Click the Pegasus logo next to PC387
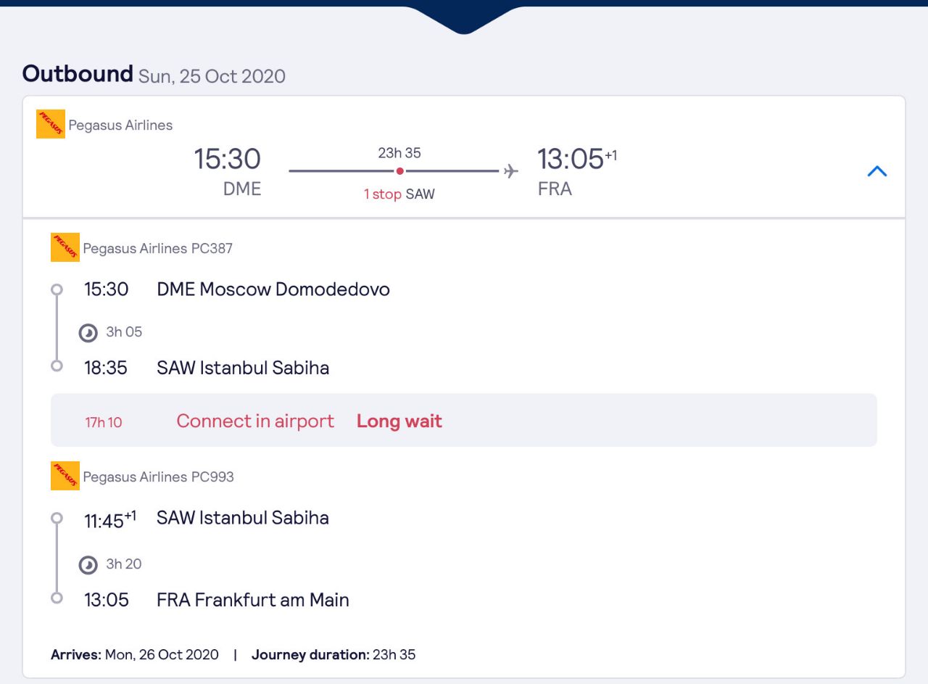Viewport: 928px width, 684px height. coord(65,247)
